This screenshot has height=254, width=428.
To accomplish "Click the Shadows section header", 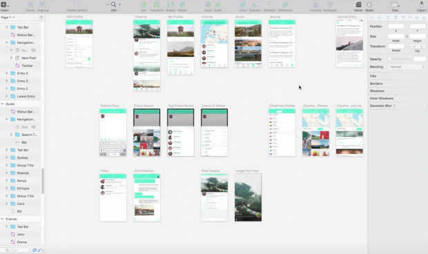I will point(377,91).
